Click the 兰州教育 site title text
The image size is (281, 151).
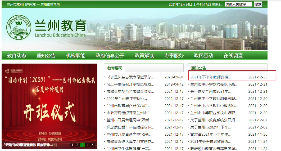pyautogui.click(x=61, y=25)
